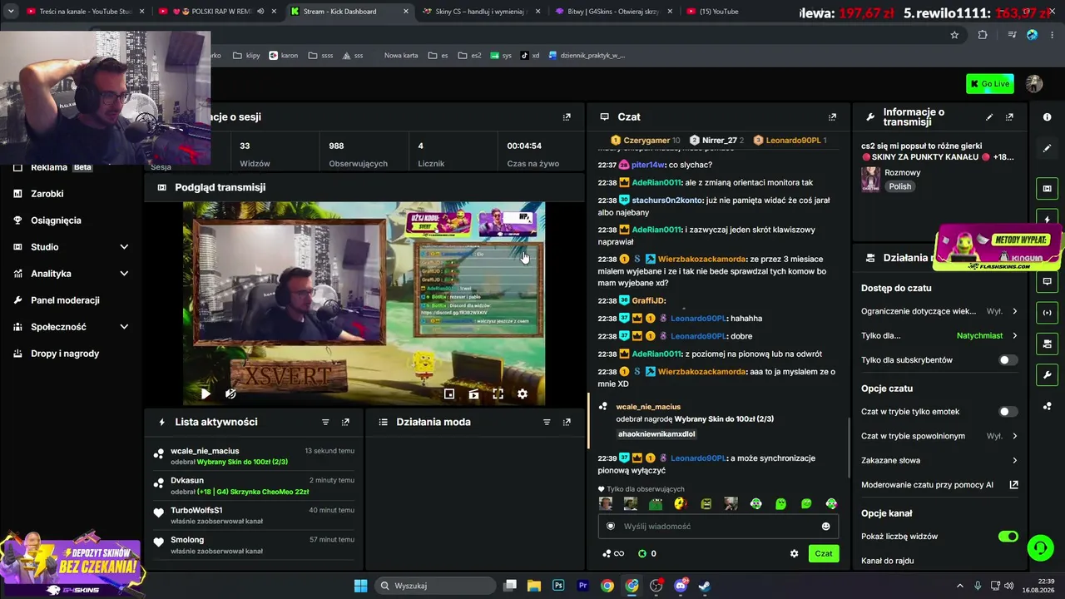Open wcale_nie_macius in activity list
The image size is (1065, 599).
coord(205,451)
